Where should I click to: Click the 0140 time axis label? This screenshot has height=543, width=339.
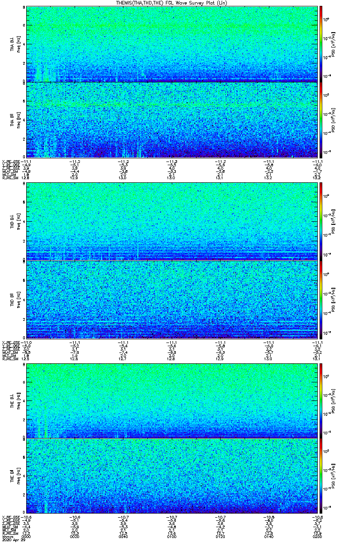pyautogui.click(x=269, y=536)
